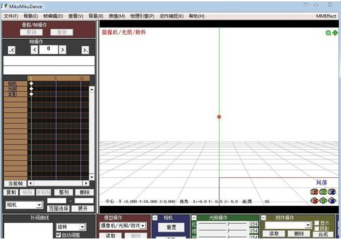Enable the 显示 checkbox in the accessory panel

pos(316,223)
